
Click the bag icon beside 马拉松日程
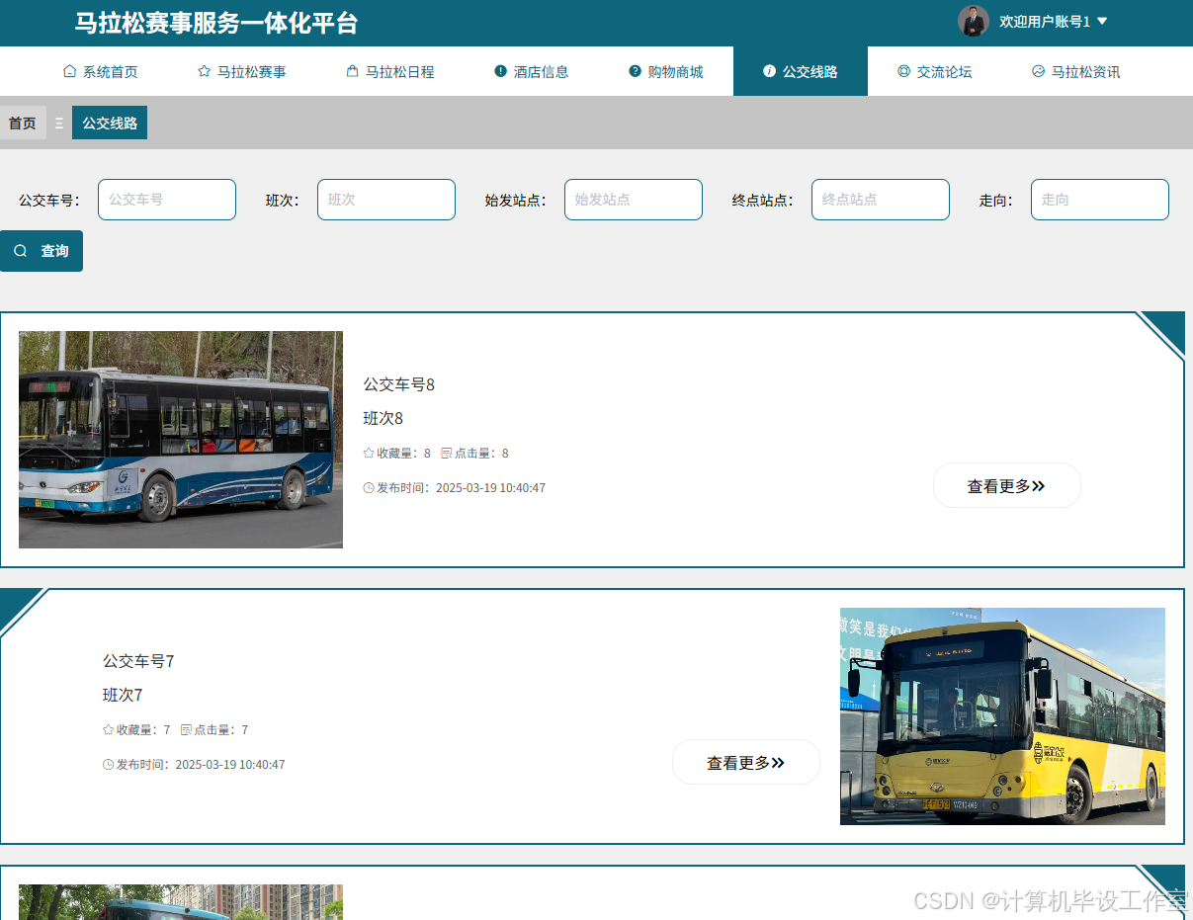(352, 71)
